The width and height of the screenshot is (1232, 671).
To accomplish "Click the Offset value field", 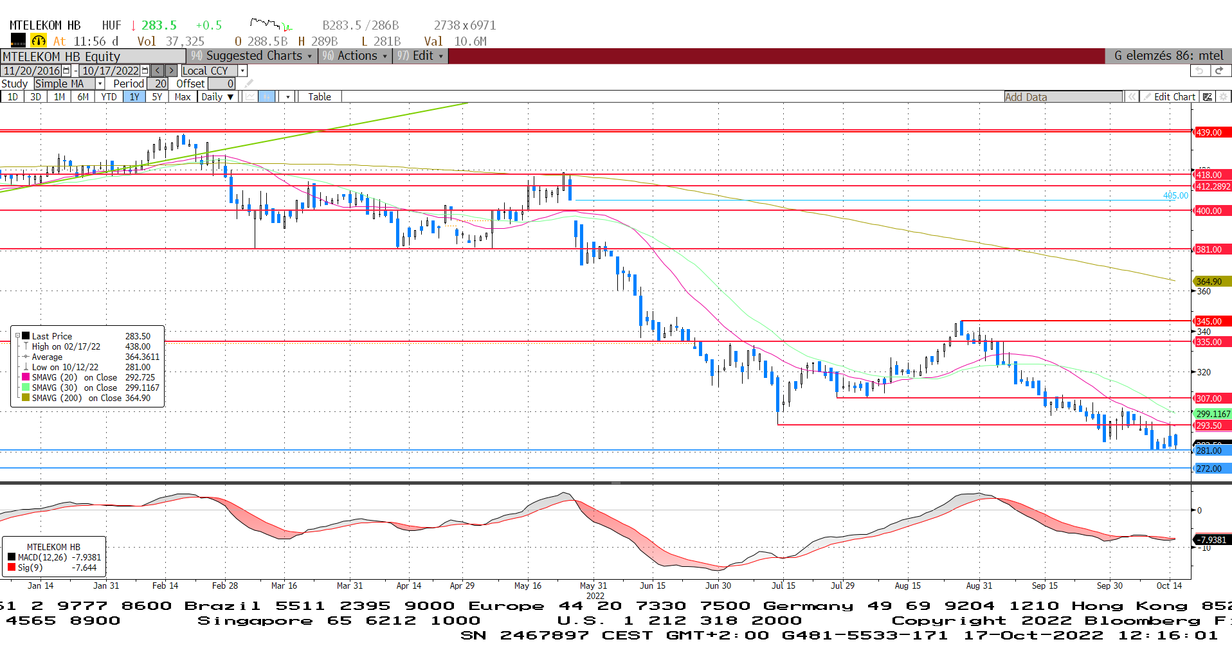I will pos(222,84).
